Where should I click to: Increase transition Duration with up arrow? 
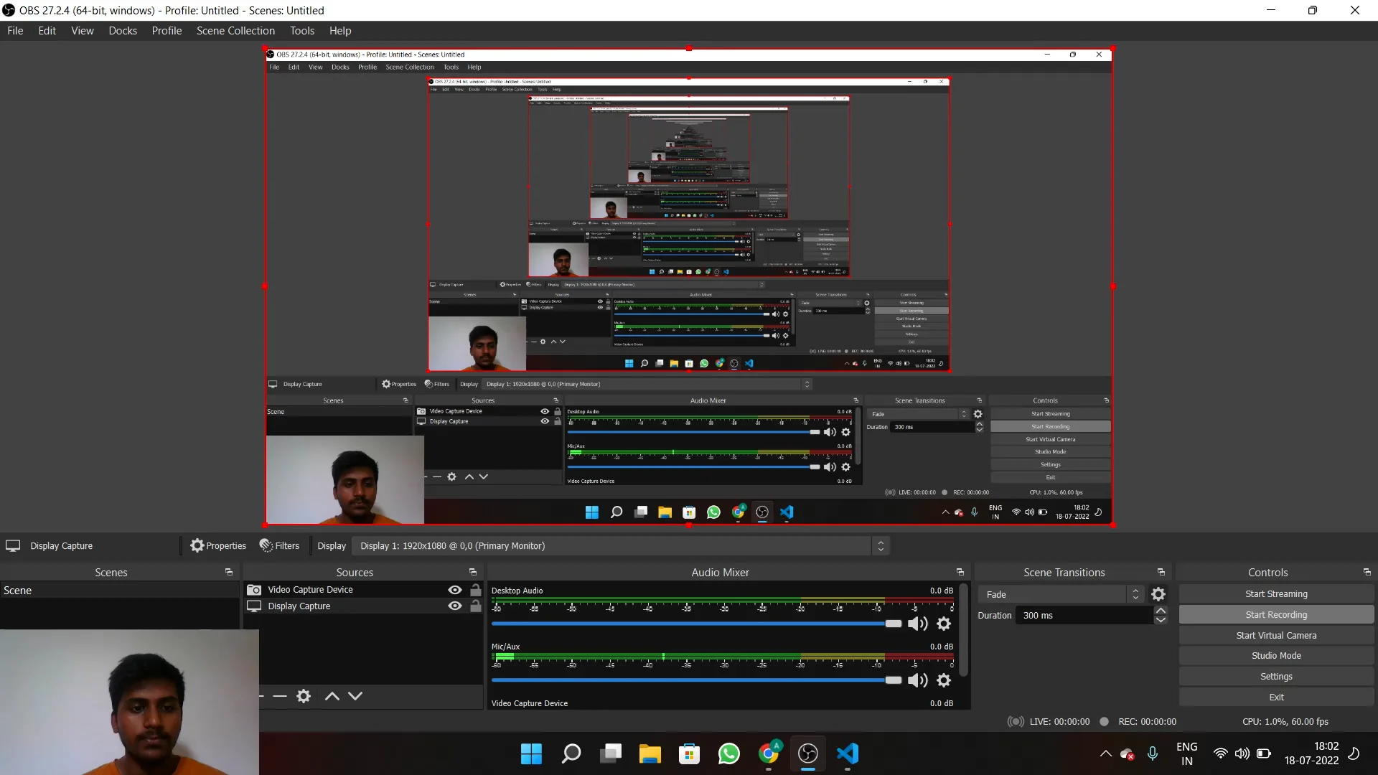[x=1161, y=610]
